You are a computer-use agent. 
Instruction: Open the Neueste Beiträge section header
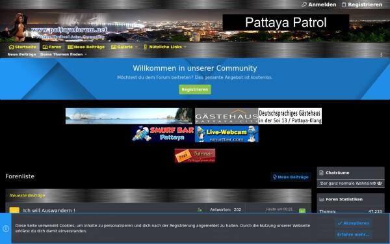(27, 195)
